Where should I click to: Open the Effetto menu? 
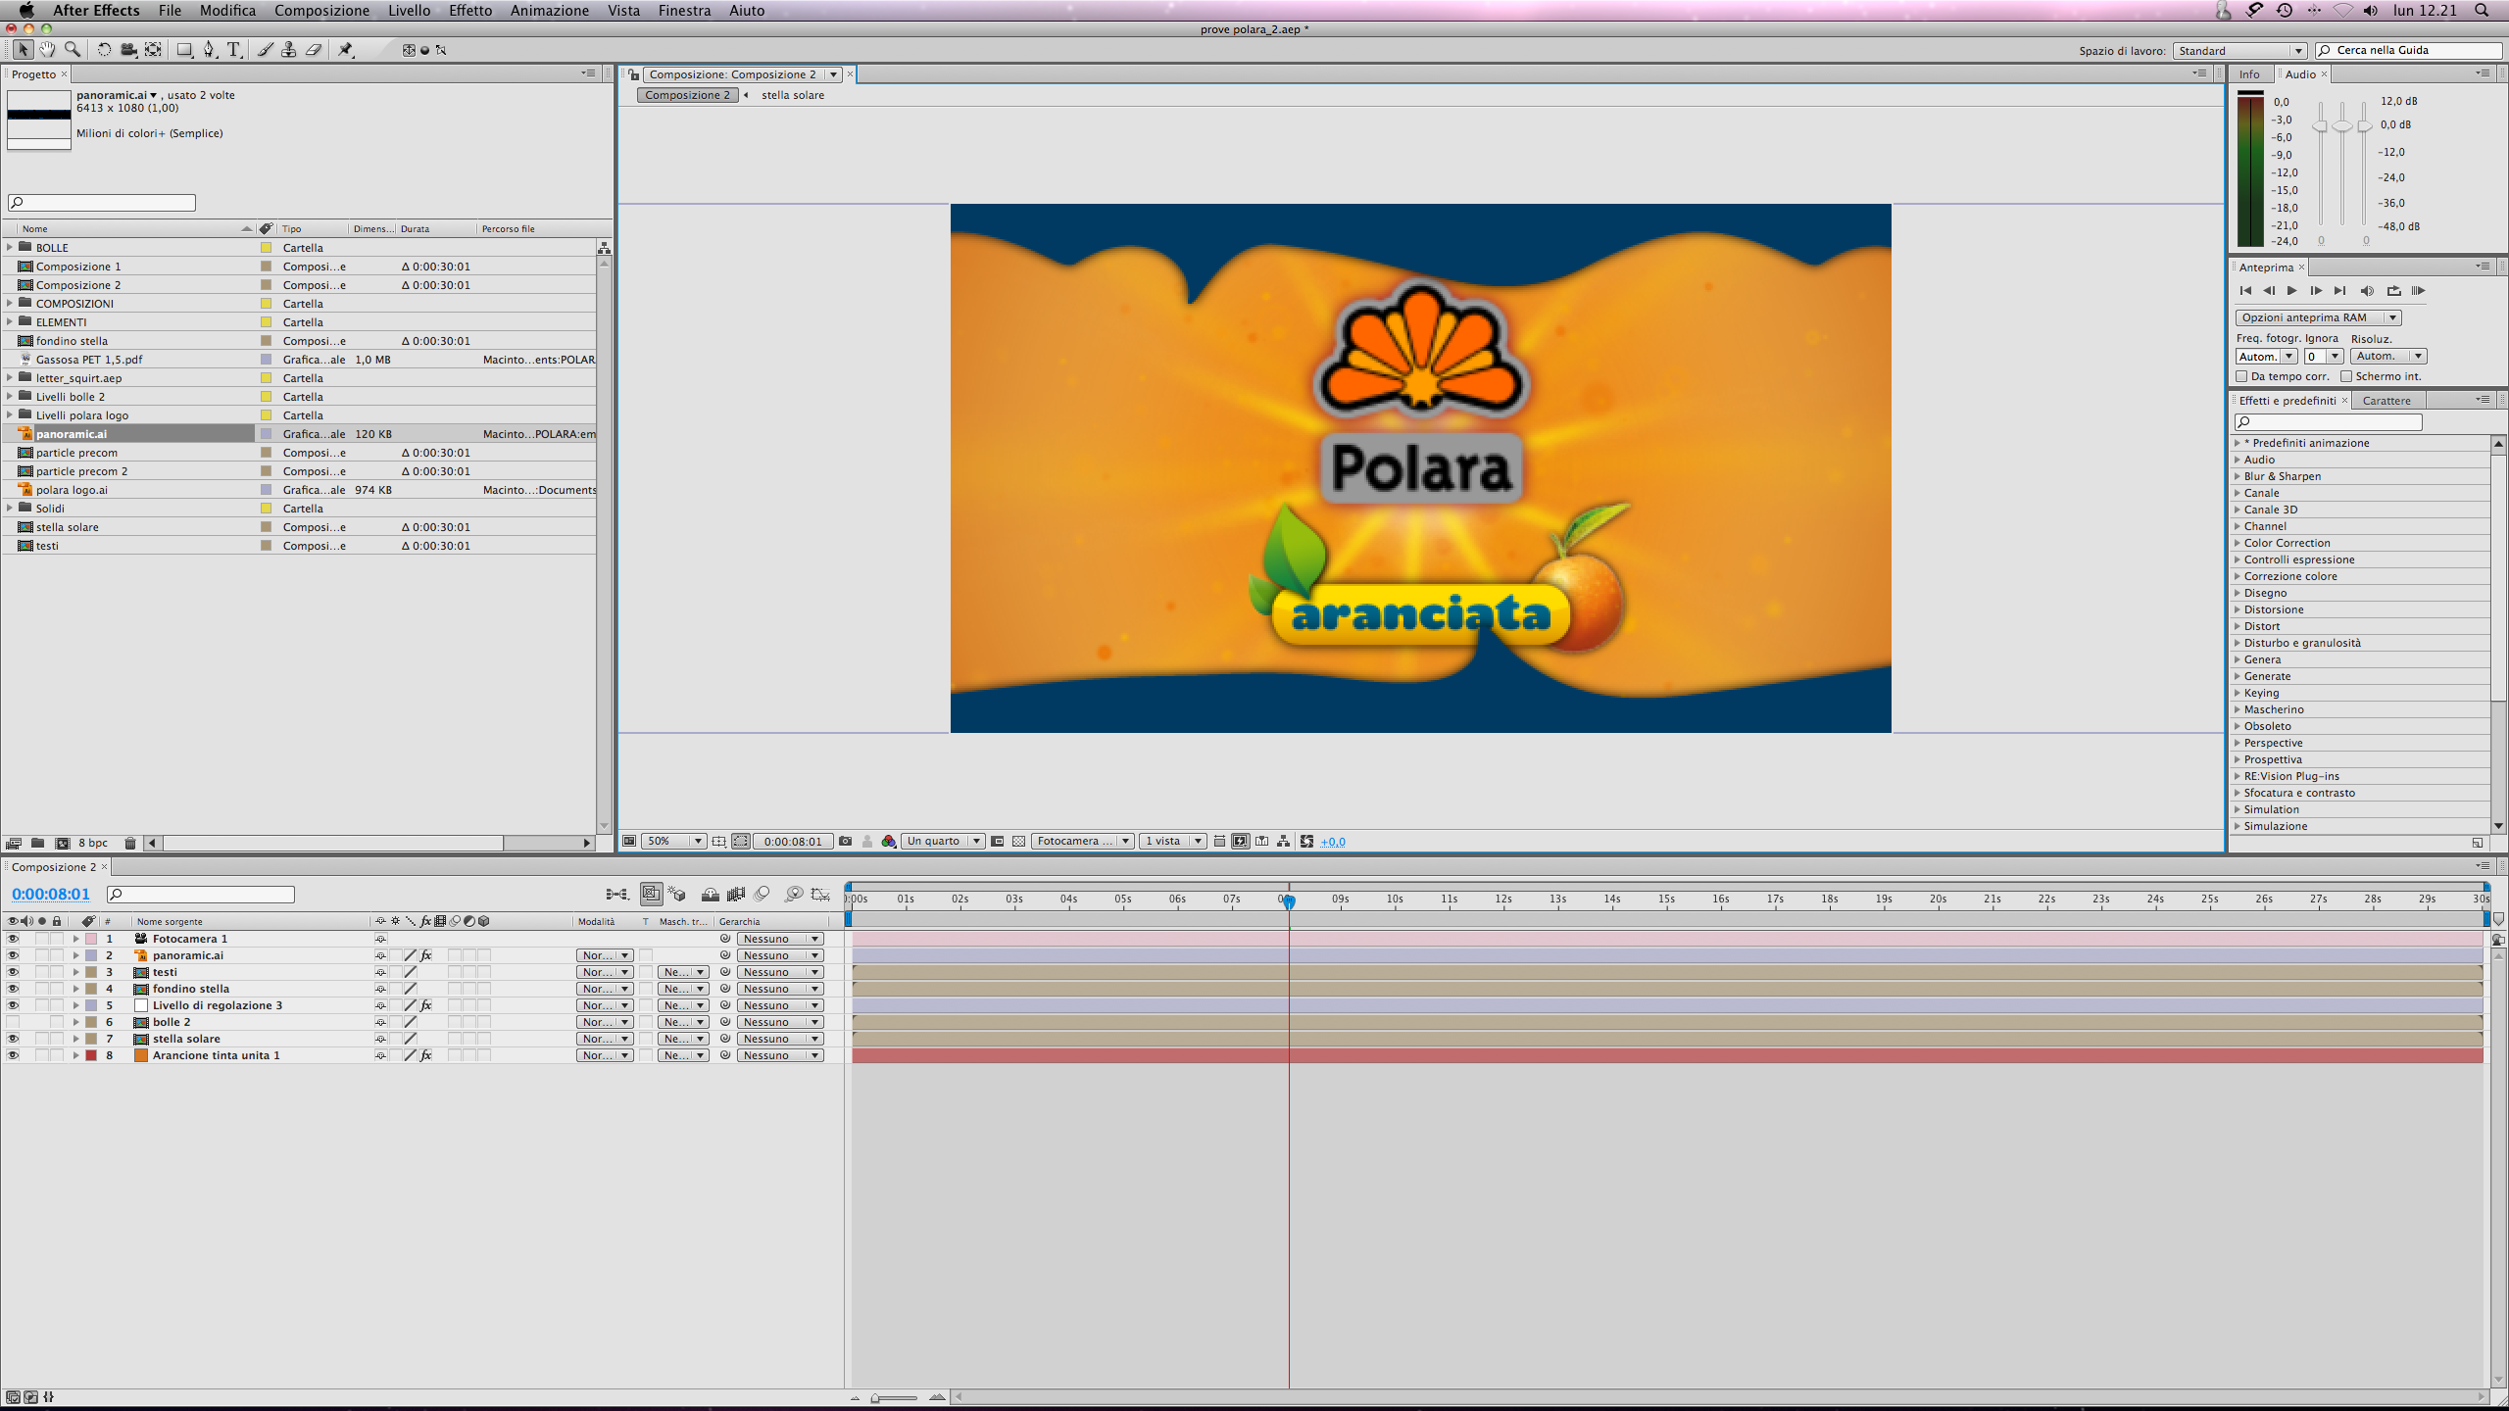pos(470,11)
